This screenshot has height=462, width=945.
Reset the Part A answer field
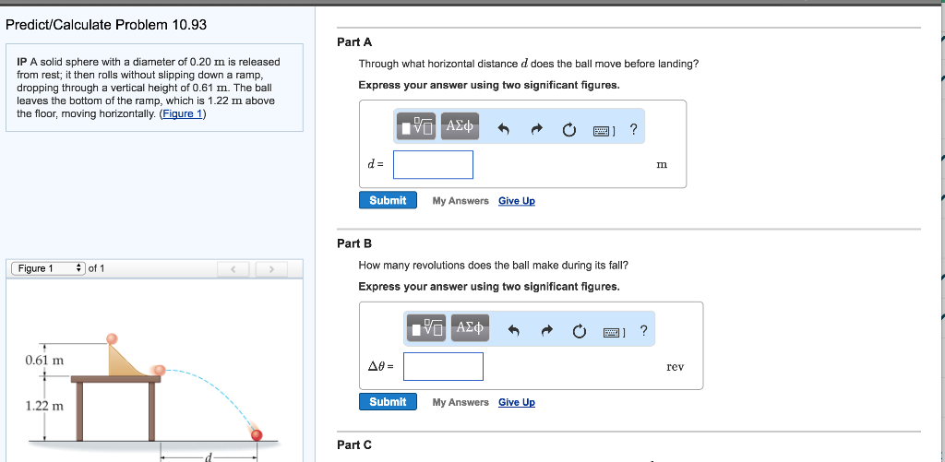pyautogui.click(x=570, y=130)
